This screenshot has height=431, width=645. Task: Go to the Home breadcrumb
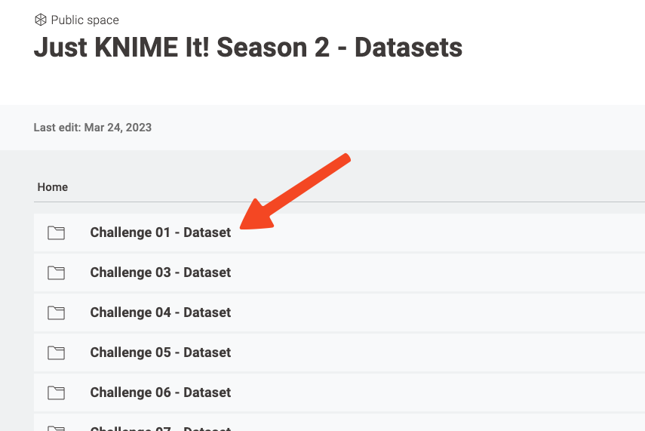53,187
